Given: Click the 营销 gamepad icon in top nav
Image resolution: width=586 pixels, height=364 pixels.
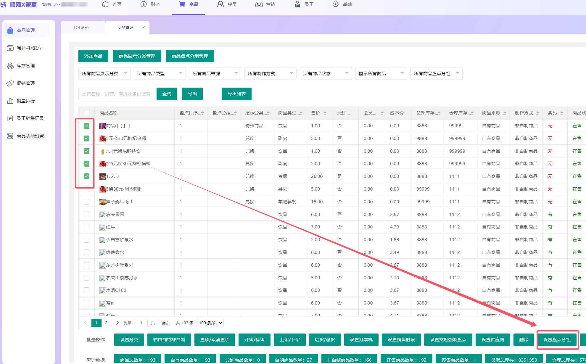Looking at the screenshot, I should point(259,4).
